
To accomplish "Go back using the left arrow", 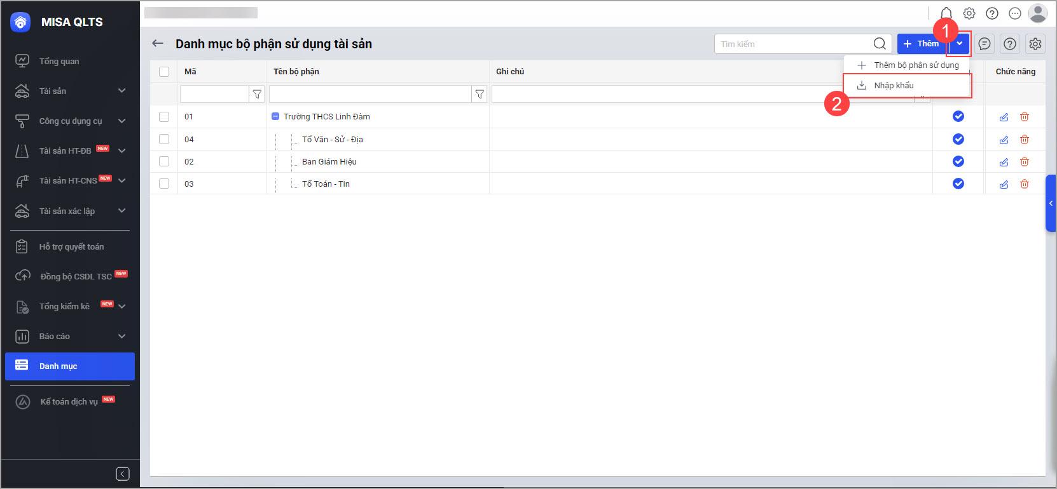I will point(158,43).
